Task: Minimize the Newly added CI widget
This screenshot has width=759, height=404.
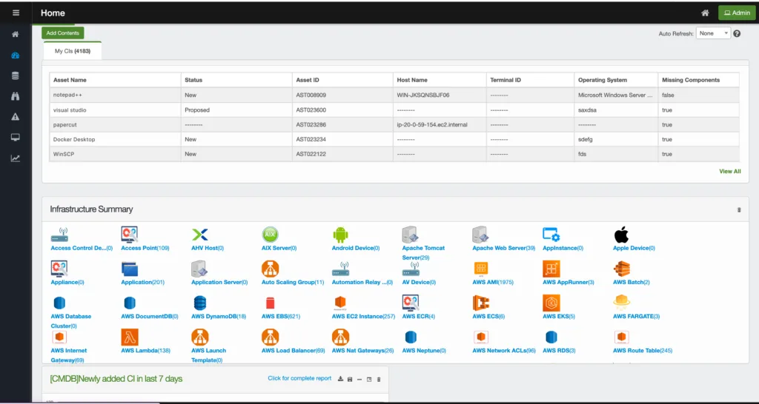Action: coord(359,380)
